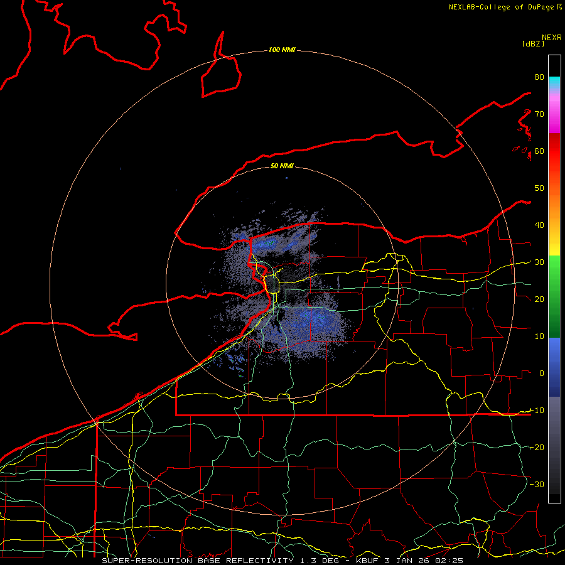Screen dimensions: 565x565
Task: Click the 80 value on the dBZ scale
Action: [539, 77]
